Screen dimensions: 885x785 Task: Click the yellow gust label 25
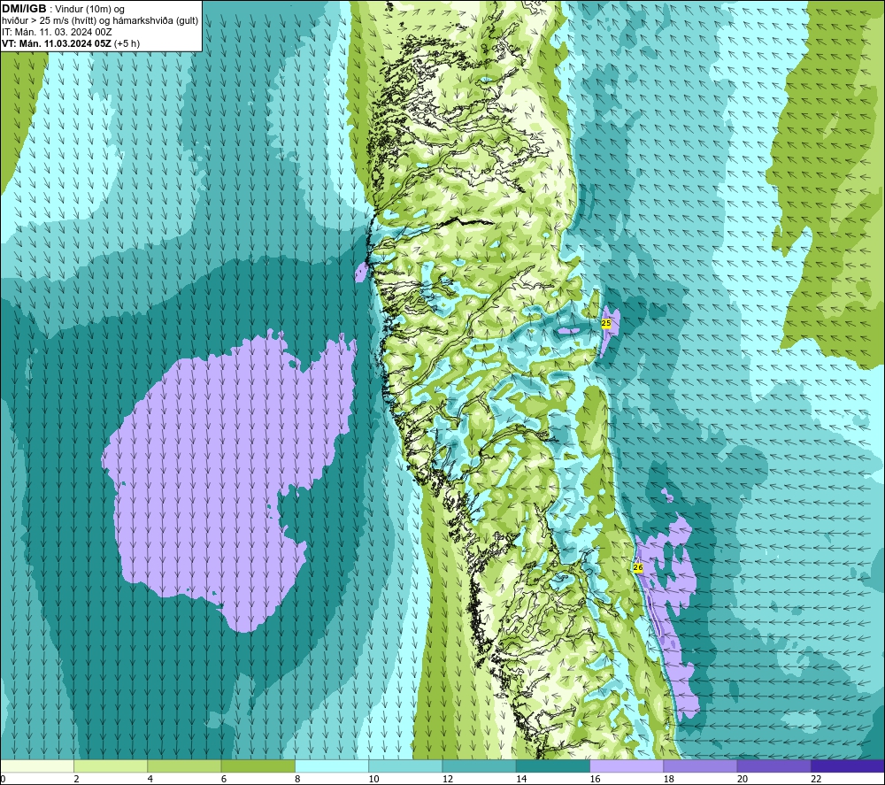(x=606, y=323)
